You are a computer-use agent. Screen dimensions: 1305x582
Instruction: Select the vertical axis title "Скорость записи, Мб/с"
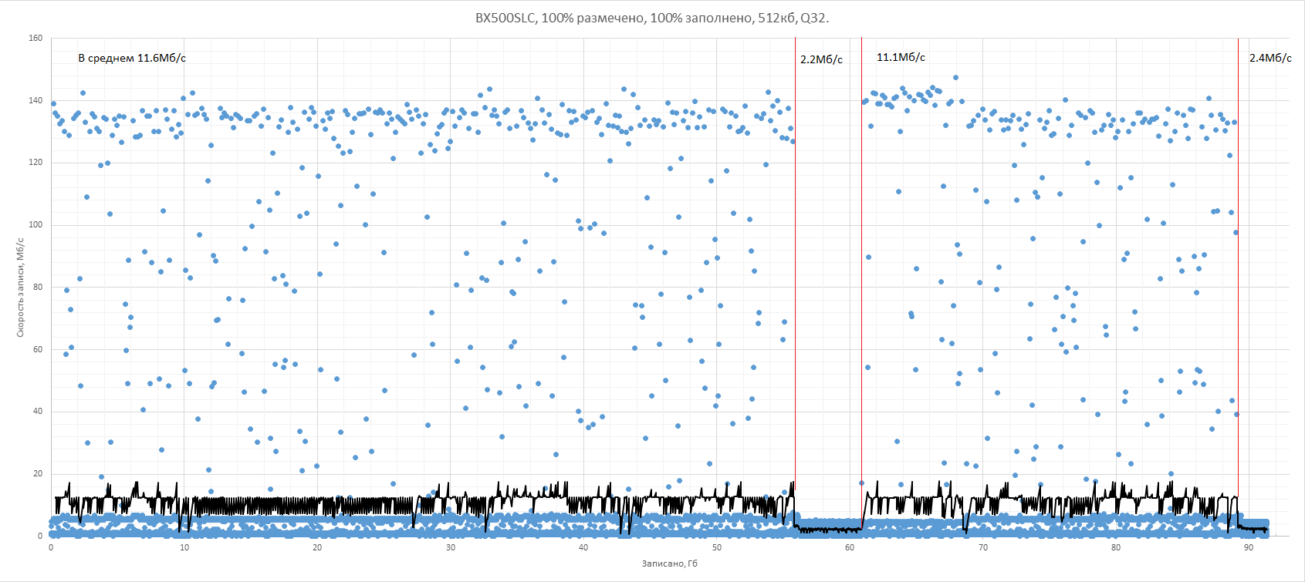click(21, 288)
